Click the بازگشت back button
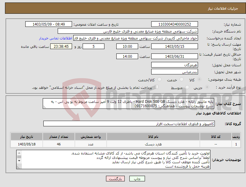This screenshot has width=246, height=187. pyautogui.click(x=115, y=179)
